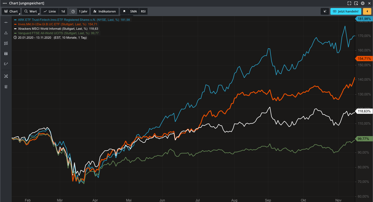Click the crossed tools settings icon in sidebar

point(6,76)
